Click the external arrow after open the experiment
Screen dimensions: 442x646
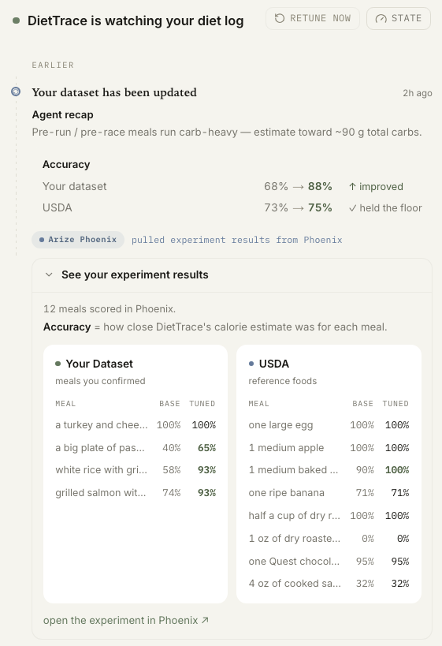click(x=205, y=620)
